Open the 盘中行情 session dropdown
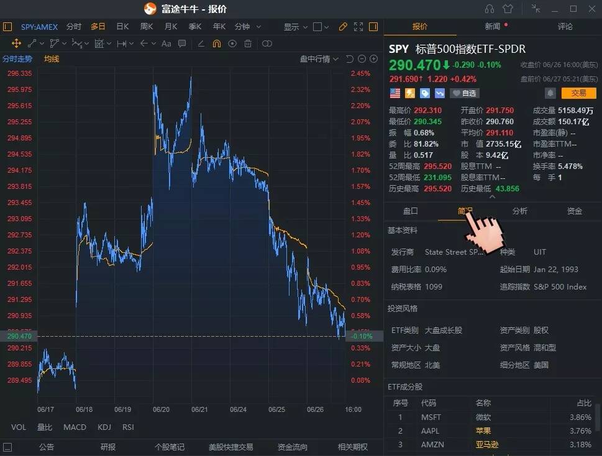This screenshot has height=456, width=602. click(319, 59)
